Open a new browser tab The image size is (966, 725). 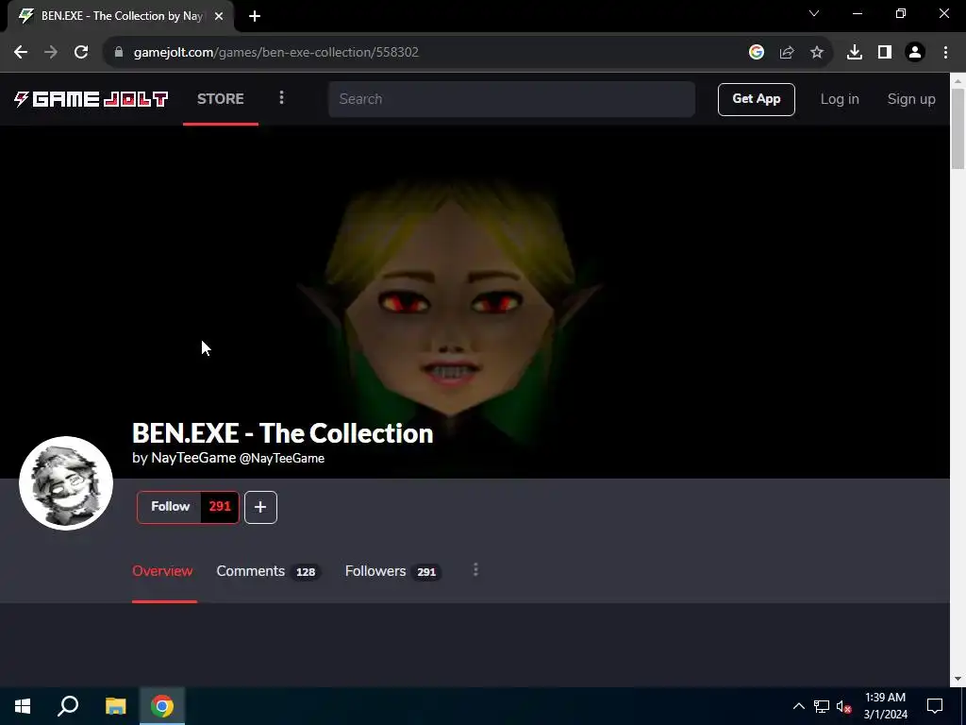click(x=255, y=16)
